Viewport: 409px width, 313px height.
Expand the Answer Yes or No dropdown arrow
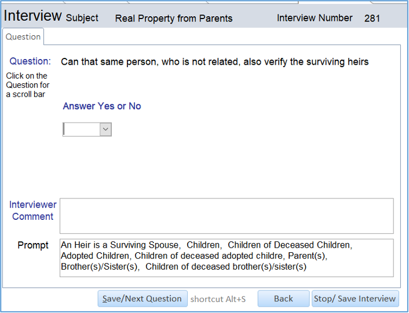pyautogui.click(x=105, y=130)
